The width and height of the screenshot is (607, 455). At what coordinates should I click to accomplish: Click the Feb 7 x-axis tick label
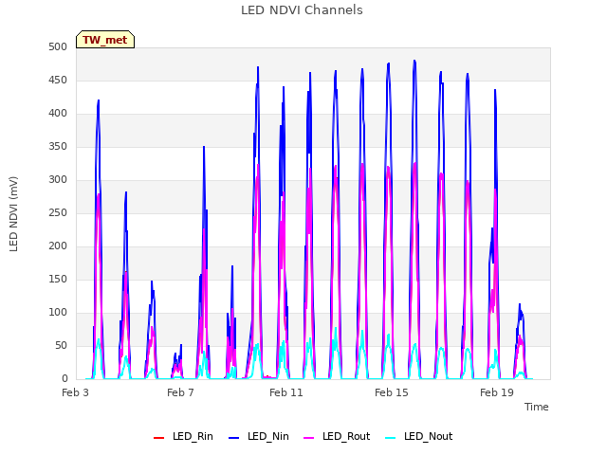click(x=180, y=392)
